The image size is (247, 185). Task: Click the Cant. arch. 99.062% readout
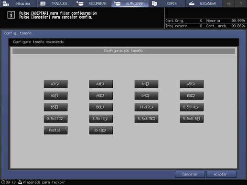pyautogui.click(x=226, y=26)
